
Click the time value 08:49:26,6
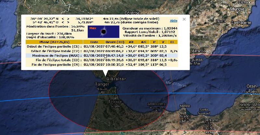point(115,60)
